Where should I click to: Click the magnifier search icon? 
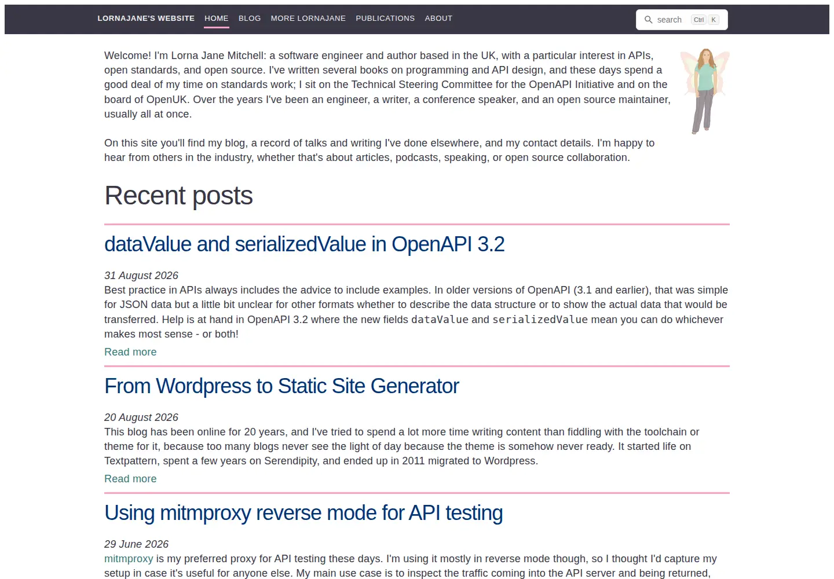649,20
